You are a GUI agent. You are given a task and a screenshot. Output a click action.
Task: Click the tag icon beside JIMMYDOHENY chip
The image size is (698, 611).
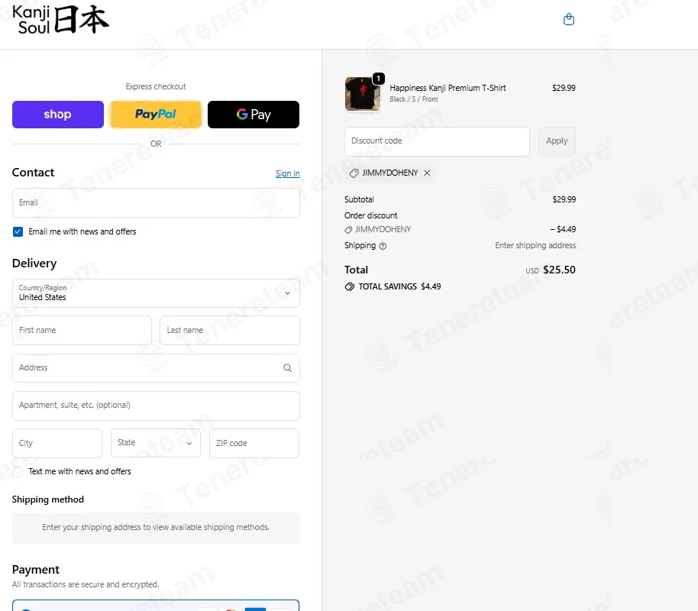354,173
